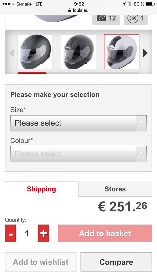Click Add to wishlist button
The width and height of the screenshot is (157, 280).
[x=41, y=262]
